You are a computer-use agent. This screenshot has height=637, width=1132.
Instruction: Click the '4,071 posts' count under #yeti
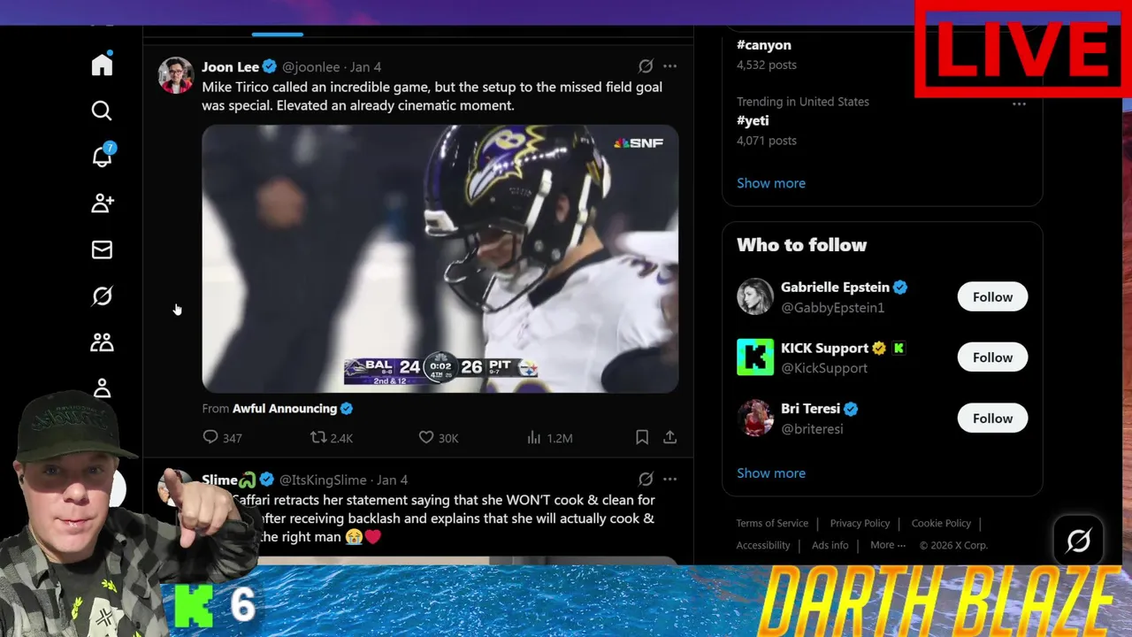(767, 141)
